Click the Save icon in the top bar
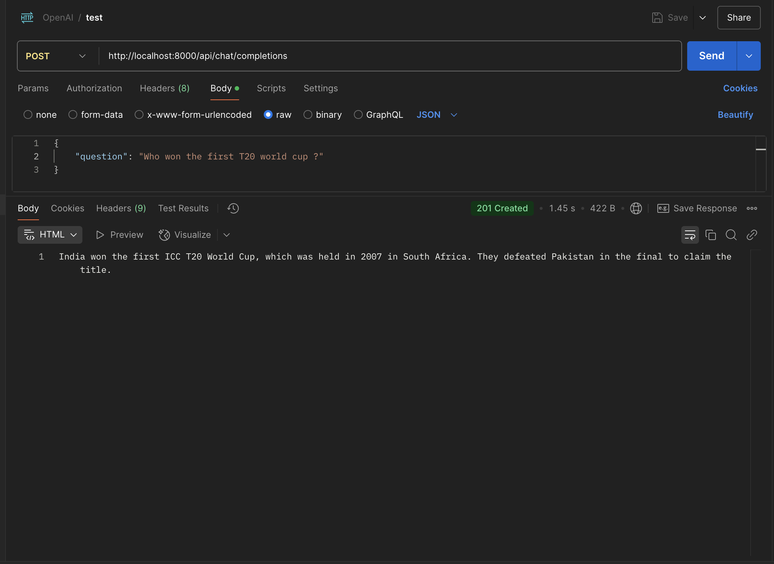Image resolution: width=774 pixels, height=564 pixels. (658, 17)
